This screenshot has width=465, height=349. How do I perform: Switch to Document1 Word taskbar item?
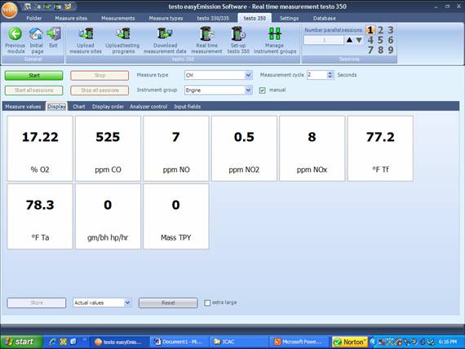pyautogui.click(x=179, y=342)
